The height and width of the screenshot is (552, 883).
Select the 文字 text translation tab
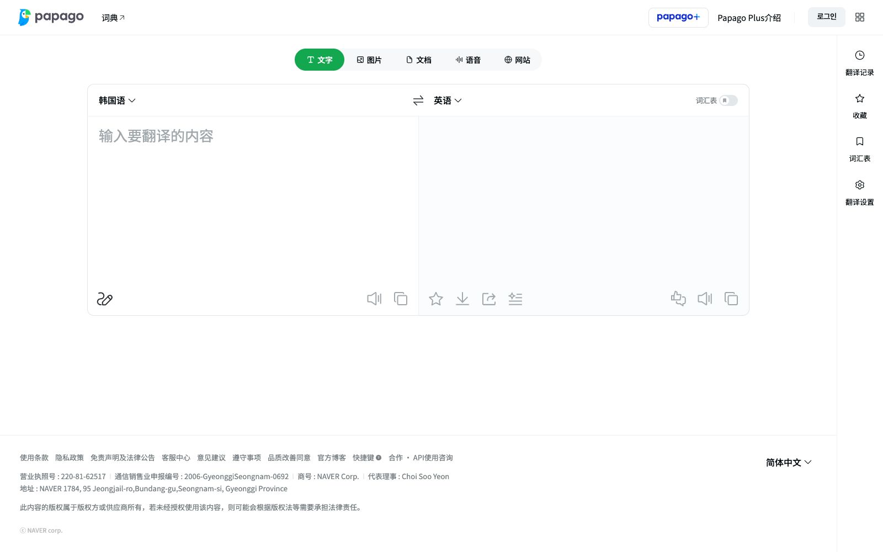point(320,60)
